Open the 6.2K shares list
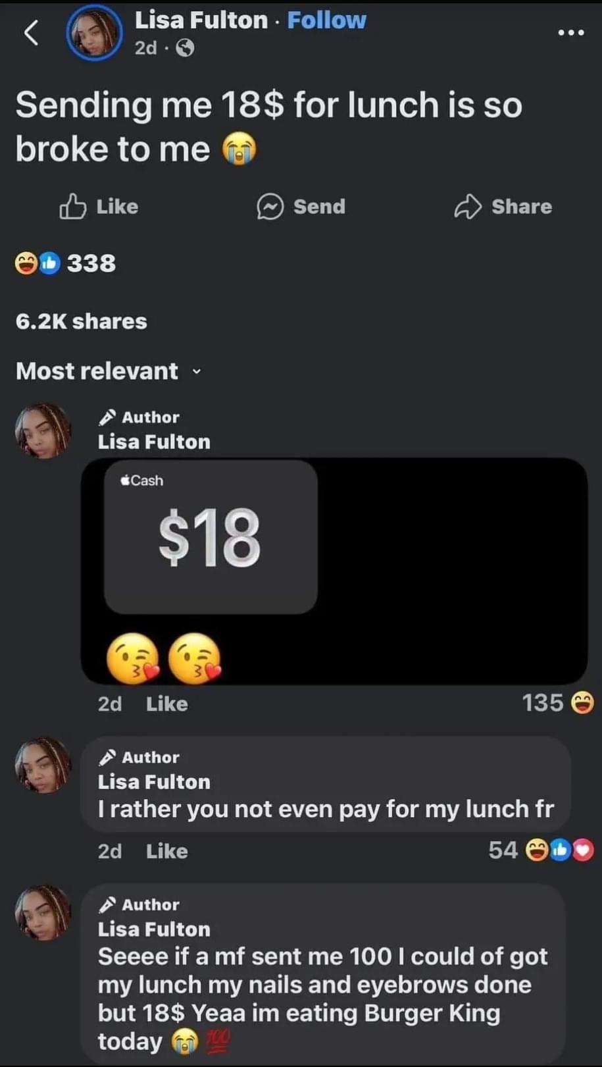 click(x=81, y=321)
